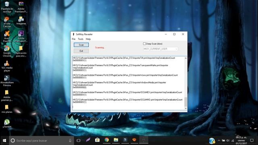This screenshot has width=258, height=145.
Task: Open the Imágenes desktop folder
Action: point(21,21)
